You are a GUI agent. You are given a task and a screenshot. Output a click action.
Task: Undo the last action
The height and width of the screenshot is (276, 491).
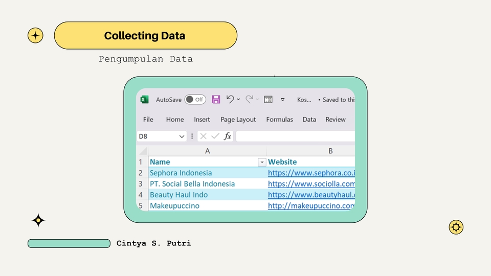(x=230, y=99)
